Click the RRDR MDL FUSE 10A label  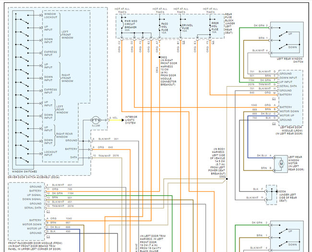click(x=215, y=28)
